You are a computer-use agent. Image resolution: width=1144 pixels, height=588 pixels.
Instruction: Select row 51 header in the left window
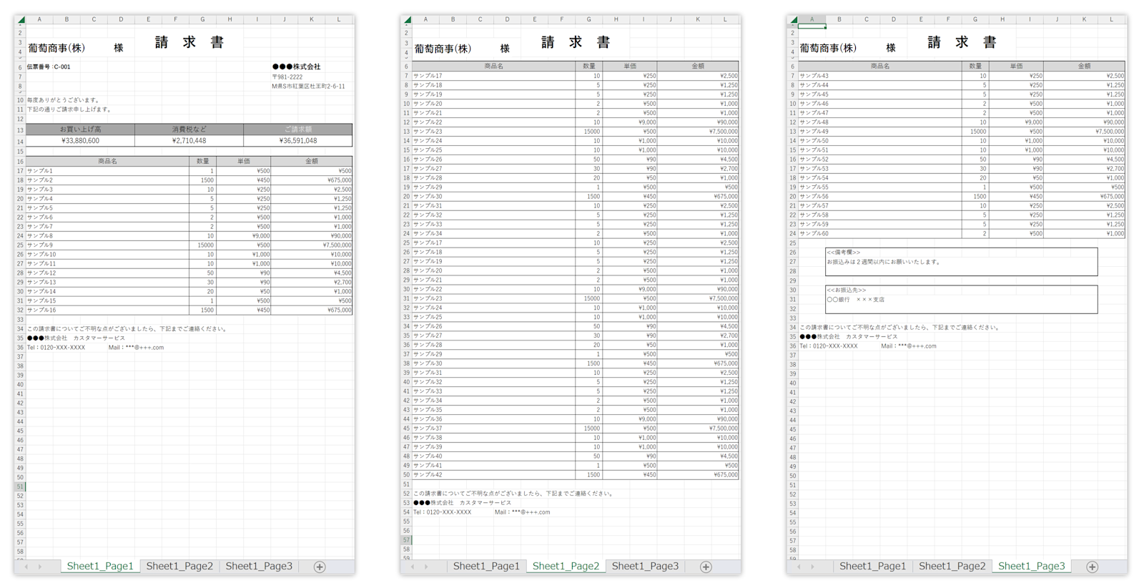pyautogui.click(x=20, y=486)
